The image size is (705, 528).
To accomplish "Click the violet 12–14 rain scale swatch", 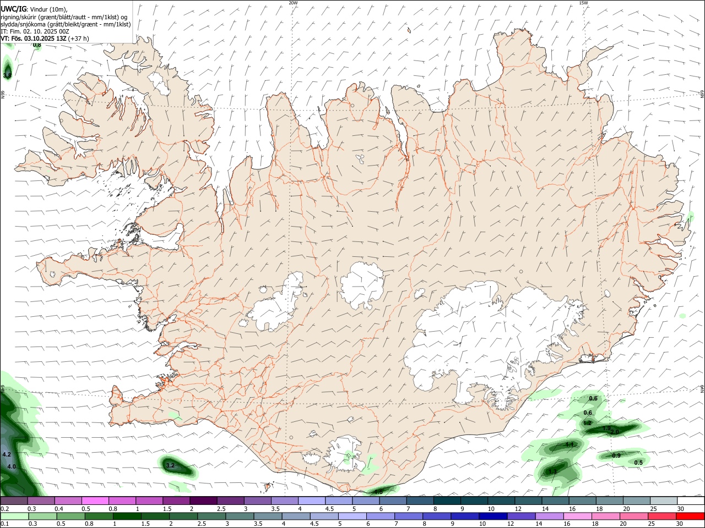I will coord(521,516).
